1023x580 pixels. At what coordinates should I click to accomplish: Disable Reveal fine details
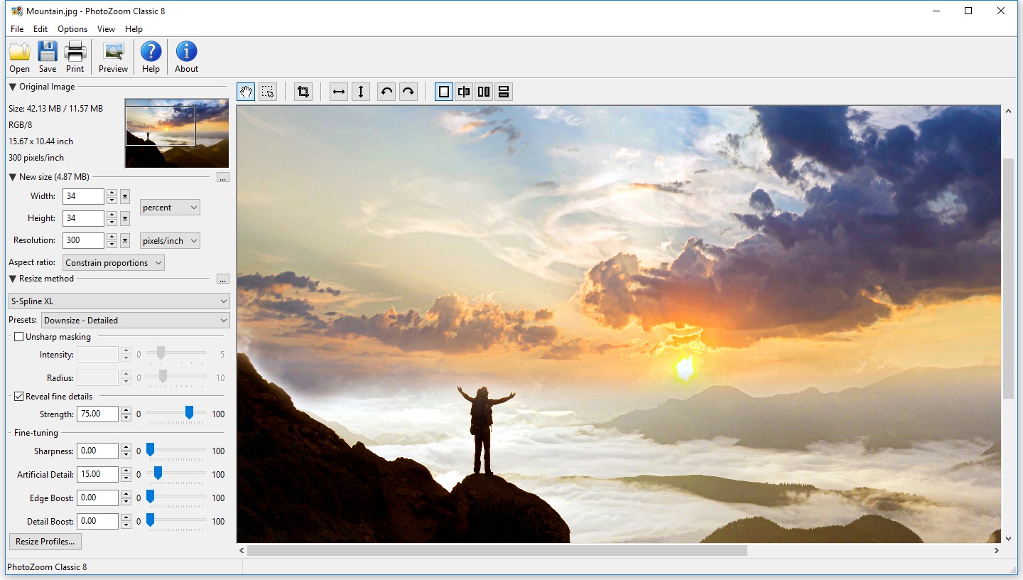coord(18,396)
